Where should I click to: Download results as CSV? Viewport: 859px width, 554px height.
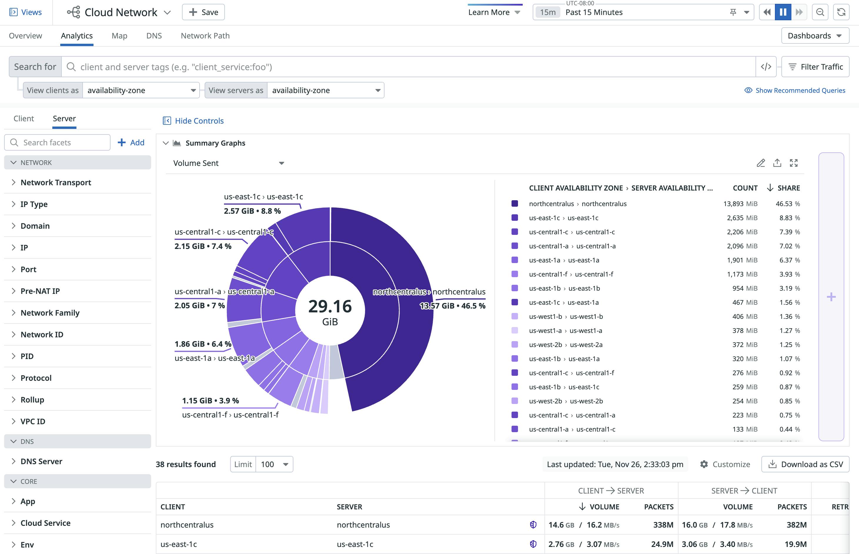pos(805,464)
